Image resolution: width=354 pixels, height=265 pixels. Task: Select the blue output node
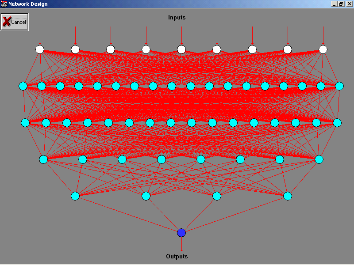pos(181,233)
